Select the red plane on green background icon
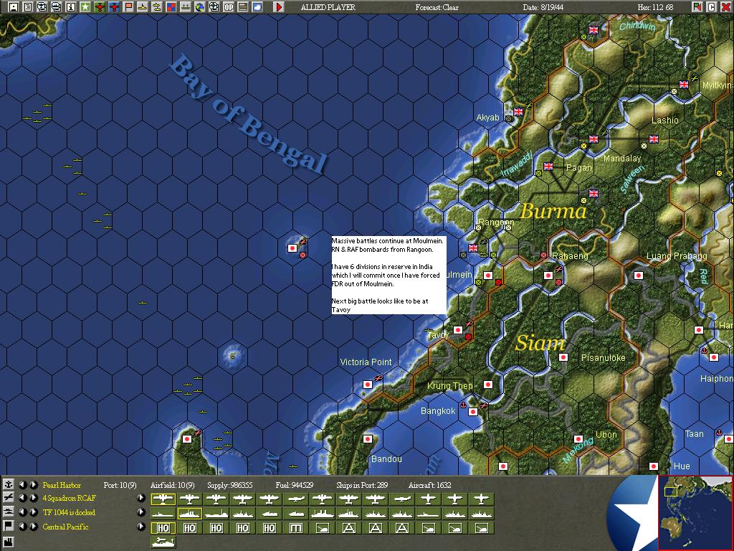The image size is (734, 551). 99,6
